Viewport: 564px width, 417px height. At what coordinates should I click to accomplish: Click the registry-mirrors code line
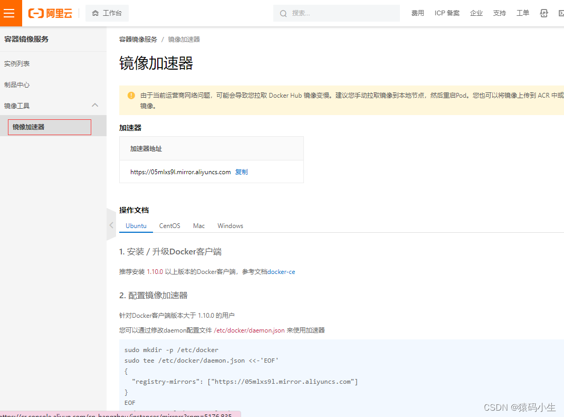[245, 382]
